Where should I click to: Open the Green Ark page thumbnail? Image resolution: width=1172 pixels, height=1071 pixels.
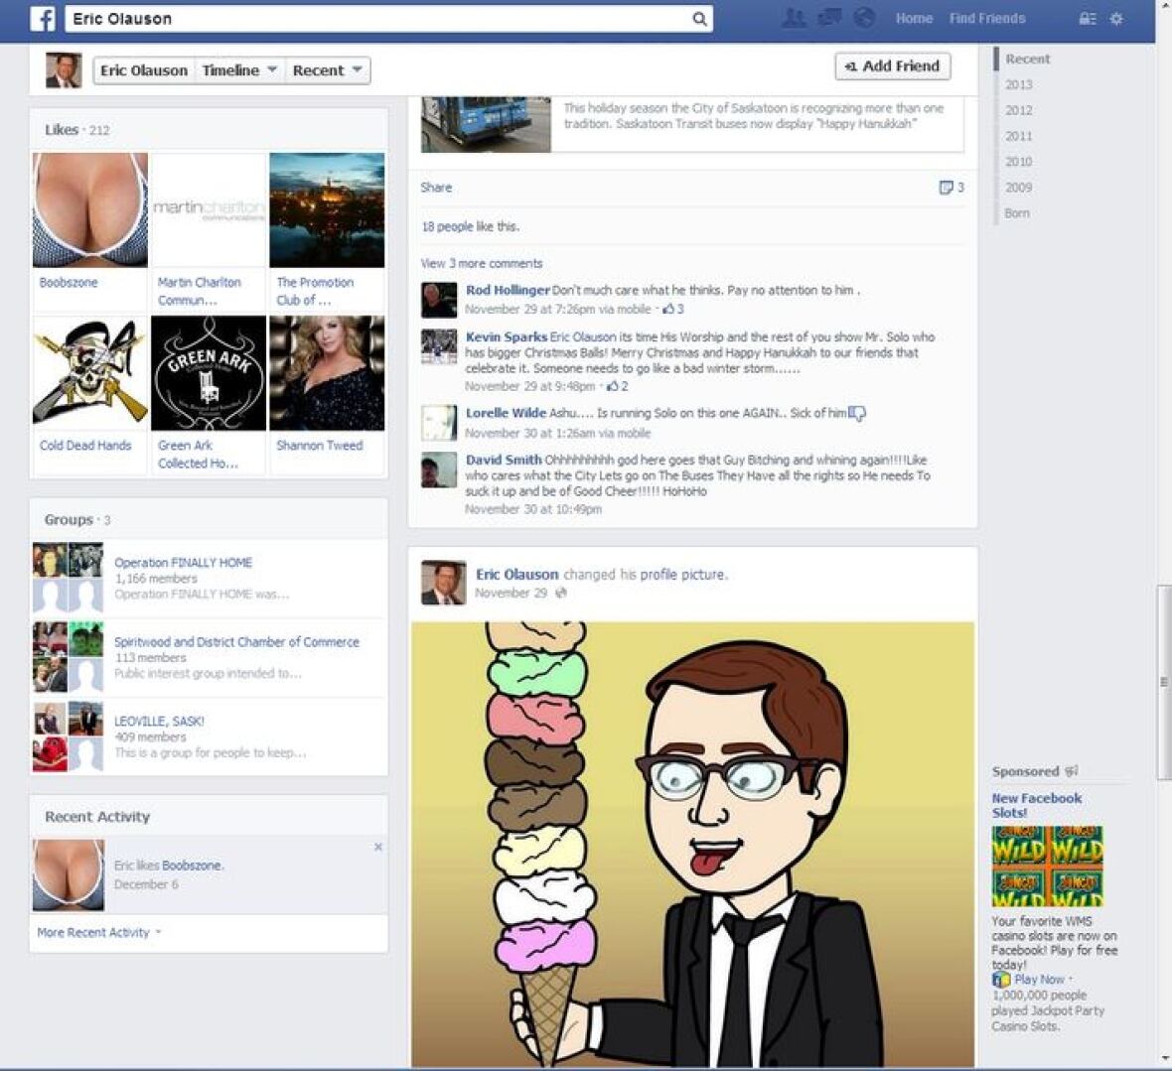pyautogui.click(x=209, y=373)
